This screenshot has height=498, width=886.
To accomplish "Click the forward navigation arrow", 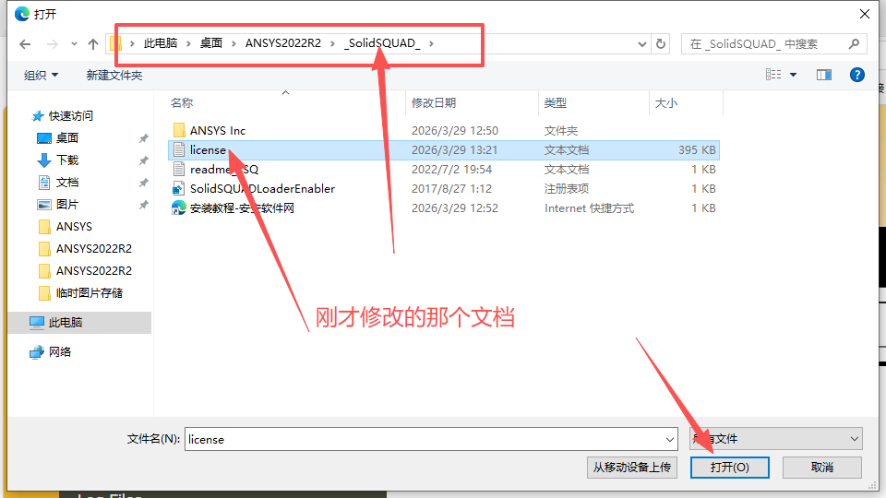I will tap(52, 44).
